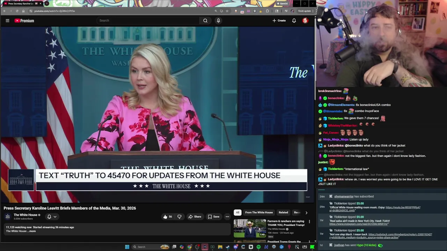Screen dimensions: 447x251
Task: Open The White House channel avatar
Action: coord(8,216)
